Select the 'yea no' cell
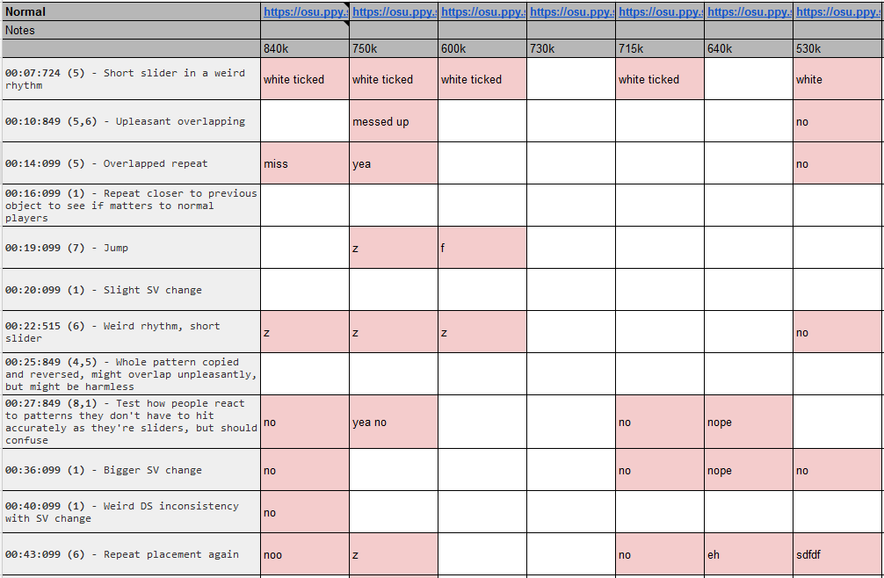This screenshot has height=578, width=884. (394, 422)
